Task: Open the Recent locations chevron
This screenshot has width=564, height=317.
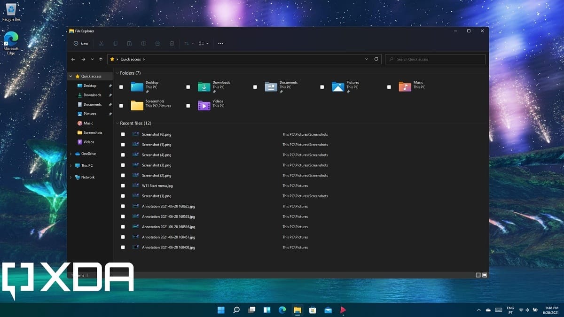Action: pos(92,59)
